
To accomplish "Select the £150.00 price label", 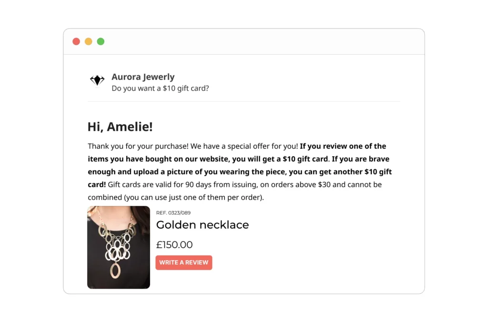I will pos(174,244).
